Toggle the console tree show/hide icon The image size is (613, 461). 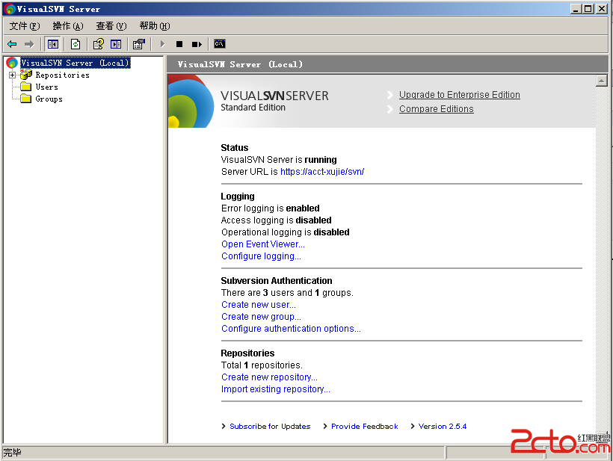coord(52,44)
